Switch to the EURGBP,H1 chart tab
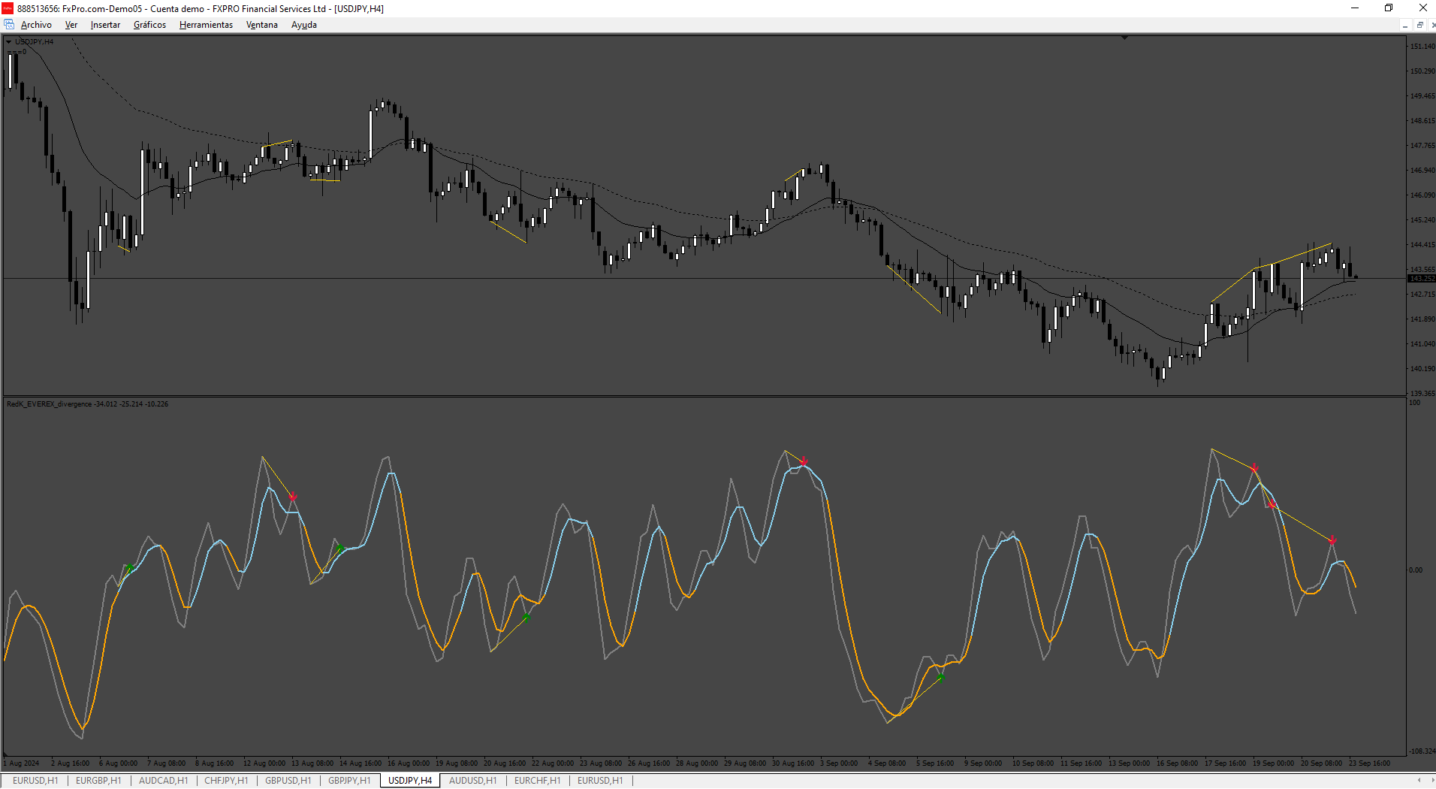Viewport: 1436px width, 789px height. (x=98, y=781)
